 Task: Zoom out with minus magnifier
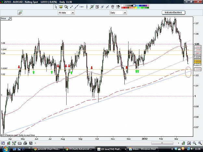[x=195, y=143]
